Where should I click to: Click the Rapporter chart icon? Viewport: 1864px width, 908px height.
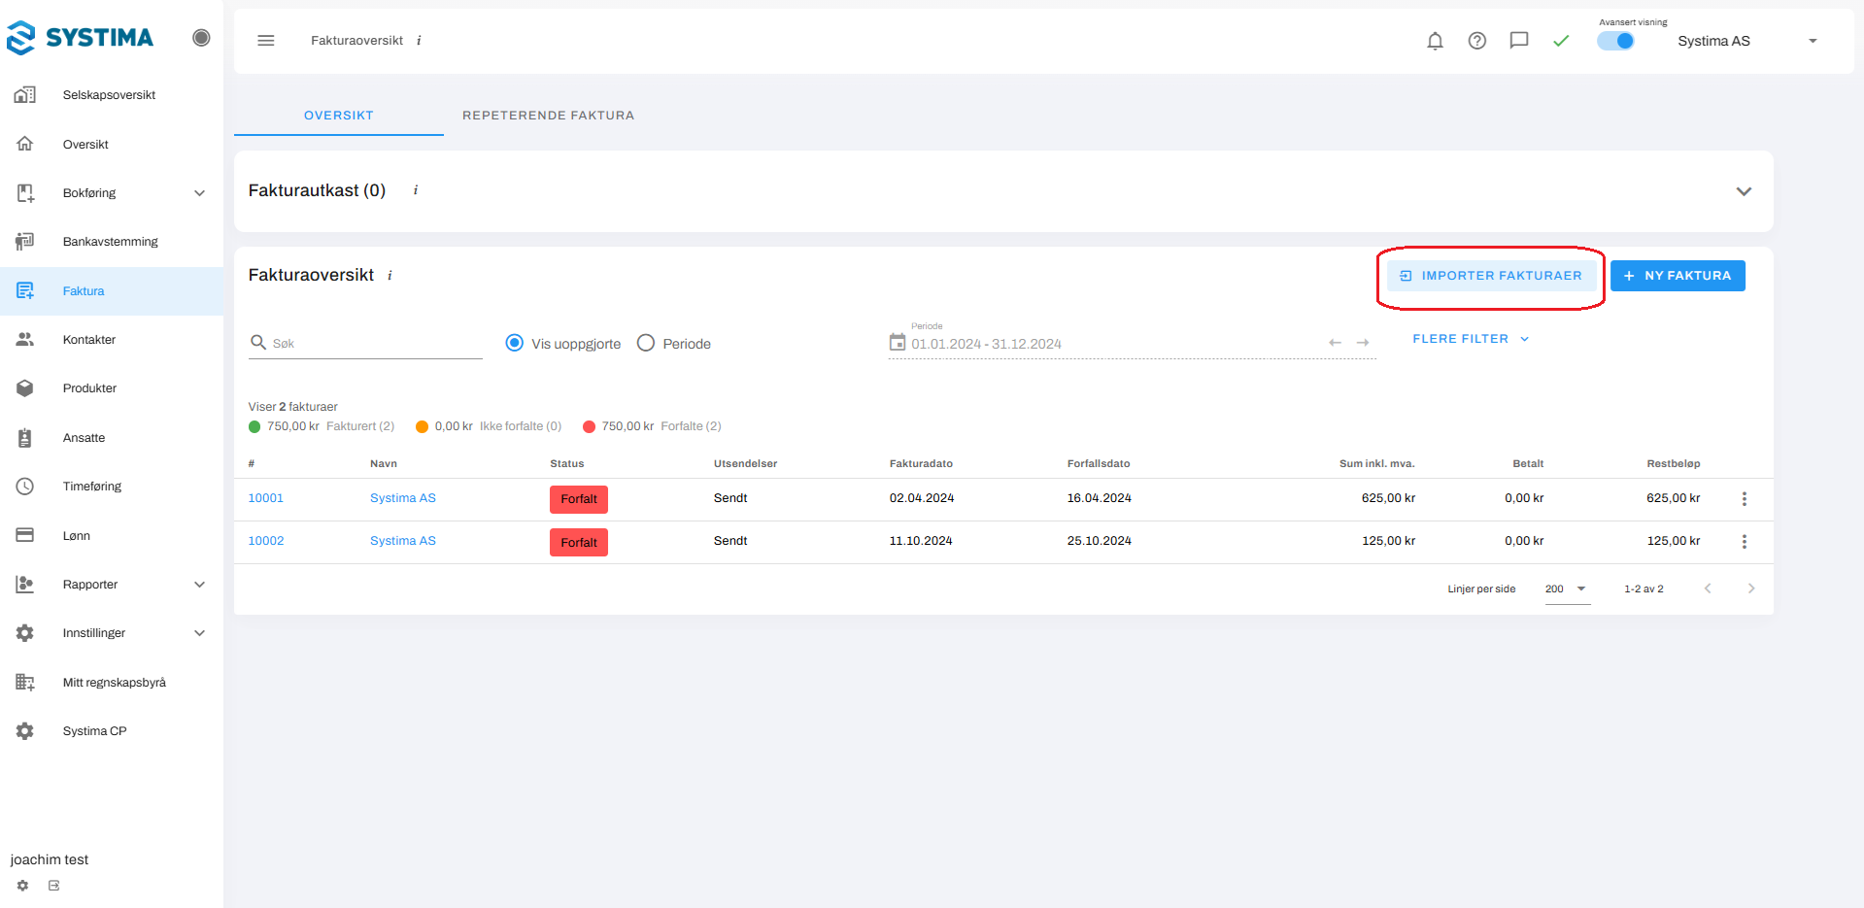[x=25, y=585]
